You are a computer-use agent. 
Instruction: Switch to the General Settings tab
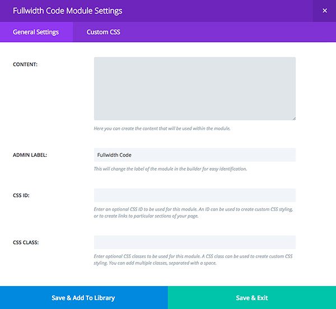(36, 32)
